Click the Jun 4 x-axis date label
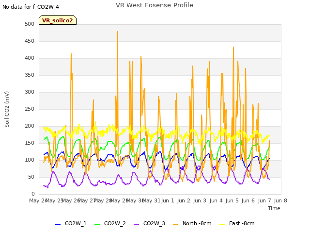The image size is (310, 233). coord(216,200)
